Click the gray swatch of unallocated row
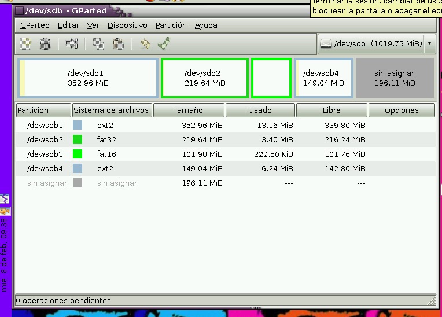 coord(78,183)
